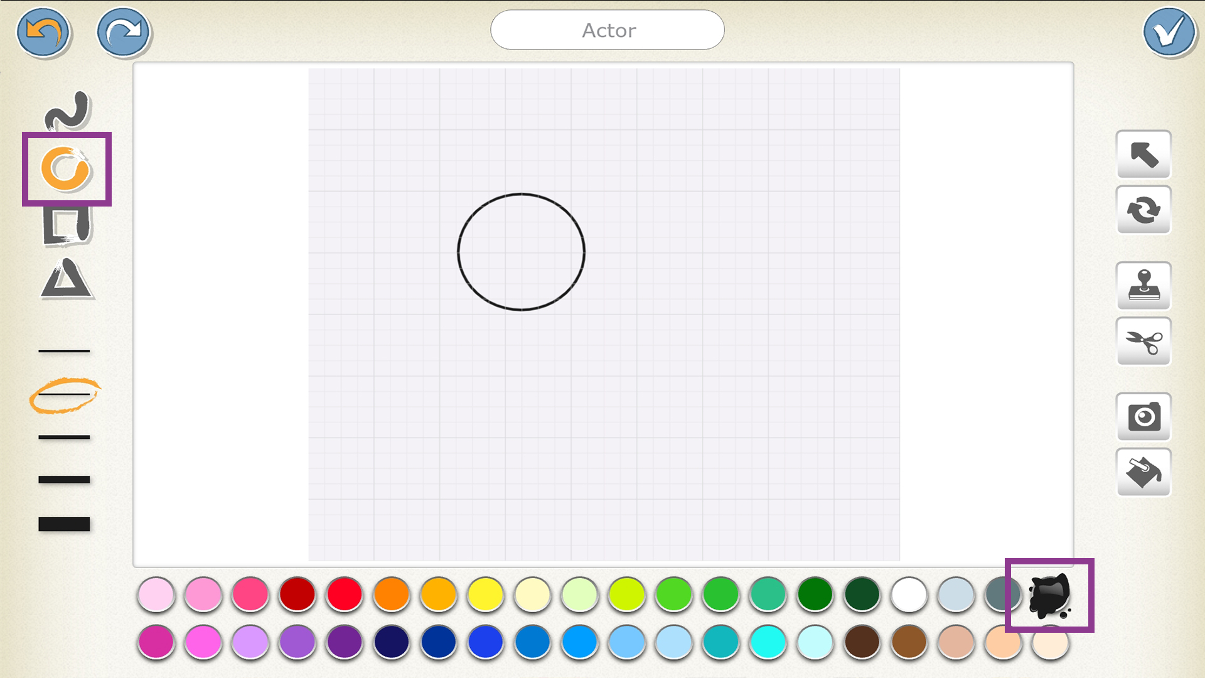Viewport: 1205px width, 678px height.
Task: Select the rectangle shape tool
Action: [67, 225]
